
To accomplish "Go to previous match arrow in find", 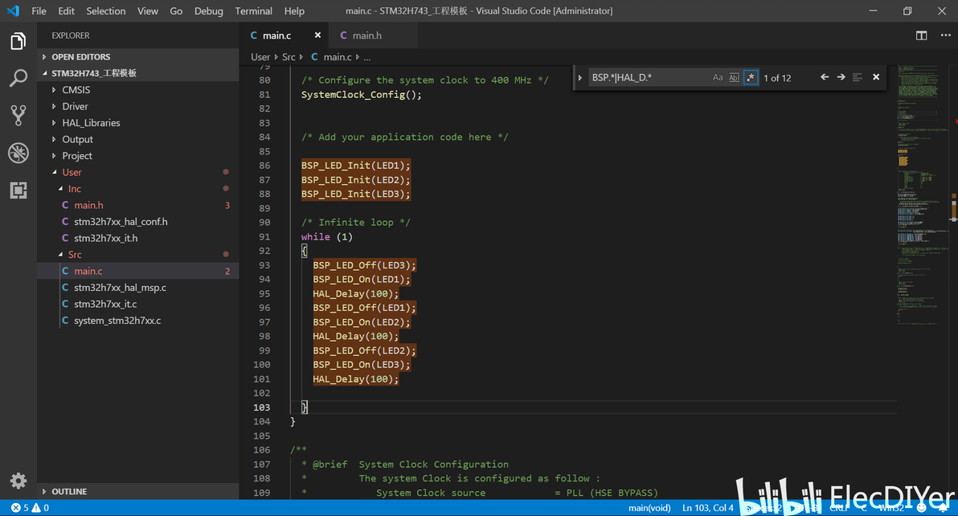I will 824,77.
